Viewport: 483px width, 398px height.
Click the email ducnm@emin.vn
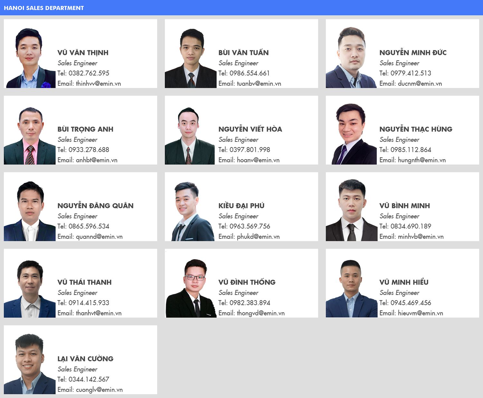point(420,84)
